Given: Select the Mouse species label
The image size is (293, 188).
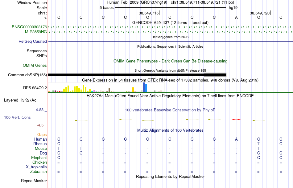Looking at the screenshot, I should click(41, 148).
